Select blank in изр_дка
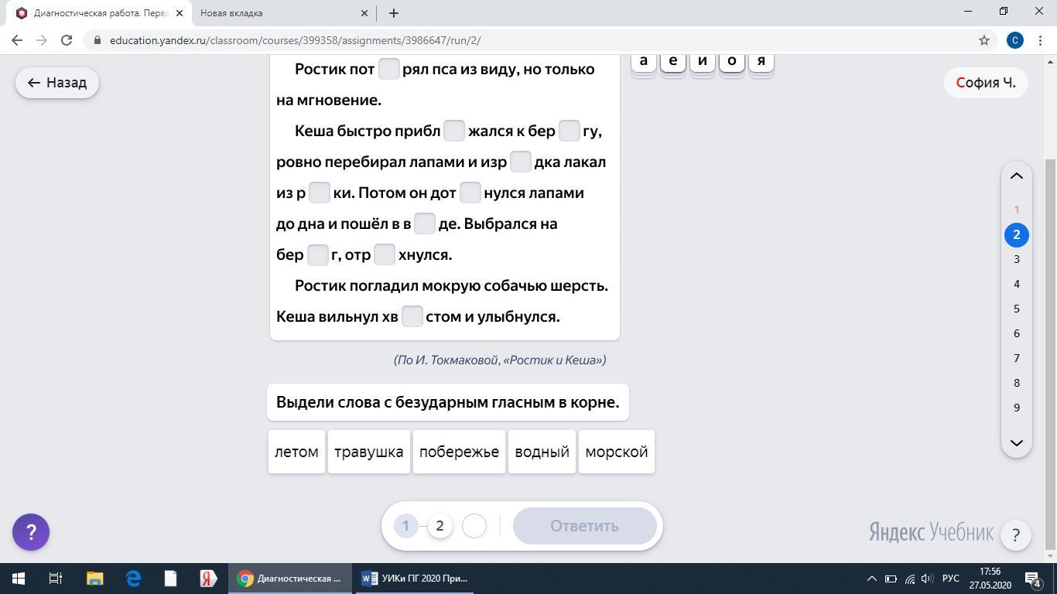Viewport: 1057px width, 594px height. click(521, 162)
